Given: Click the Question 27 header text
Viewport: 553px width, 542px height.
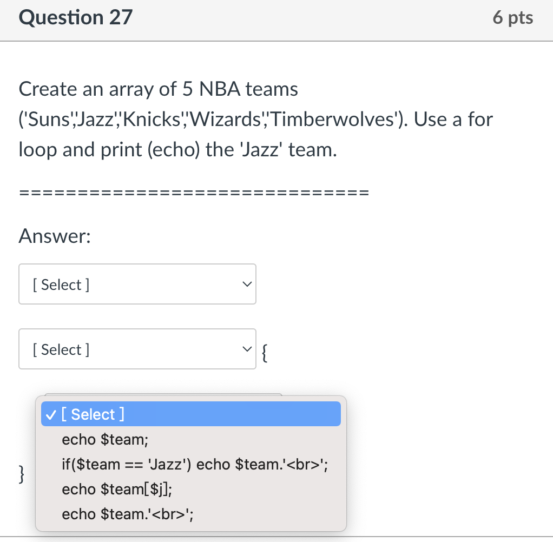Looking at the screenshot, I should 75,18.
